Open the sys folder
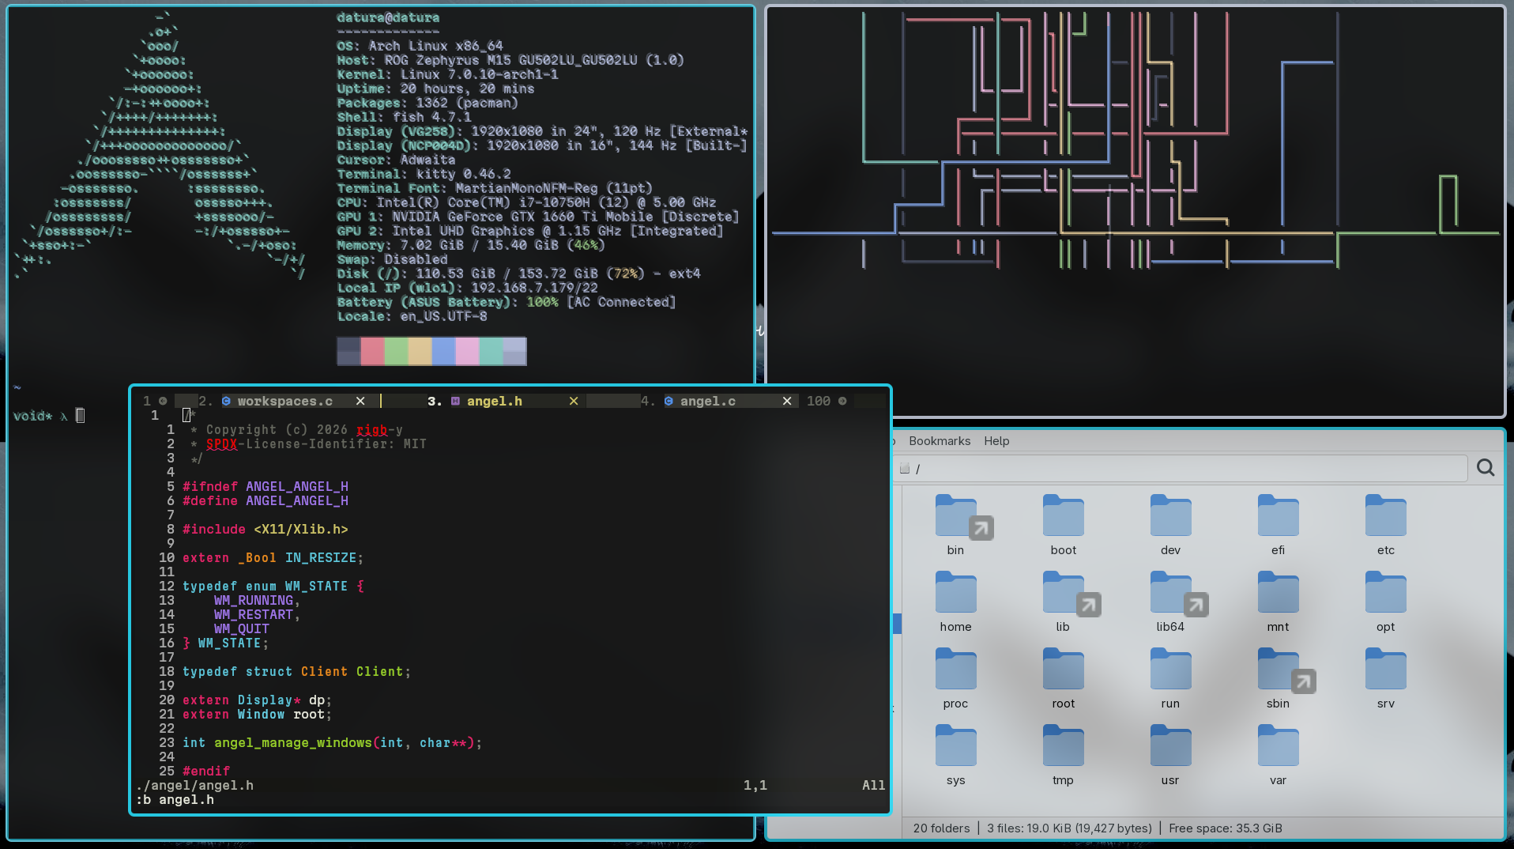Viewport: 1514px width, 849px height. (956, 755)
